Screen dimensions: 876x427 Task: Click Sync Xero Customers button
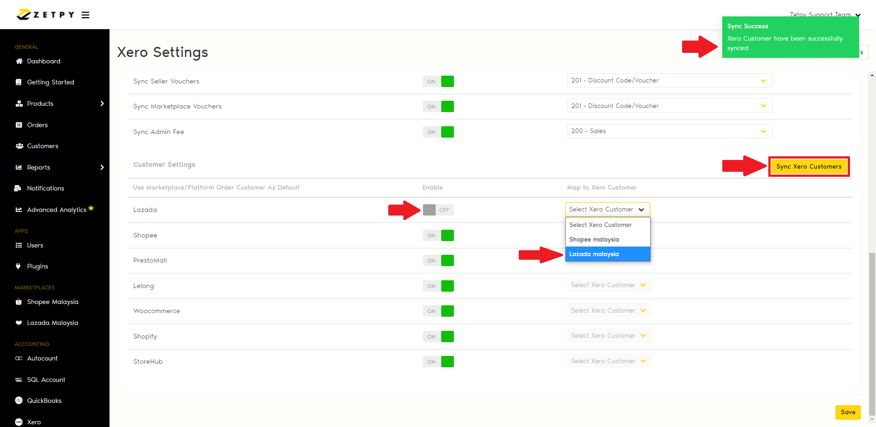point(809,167)
